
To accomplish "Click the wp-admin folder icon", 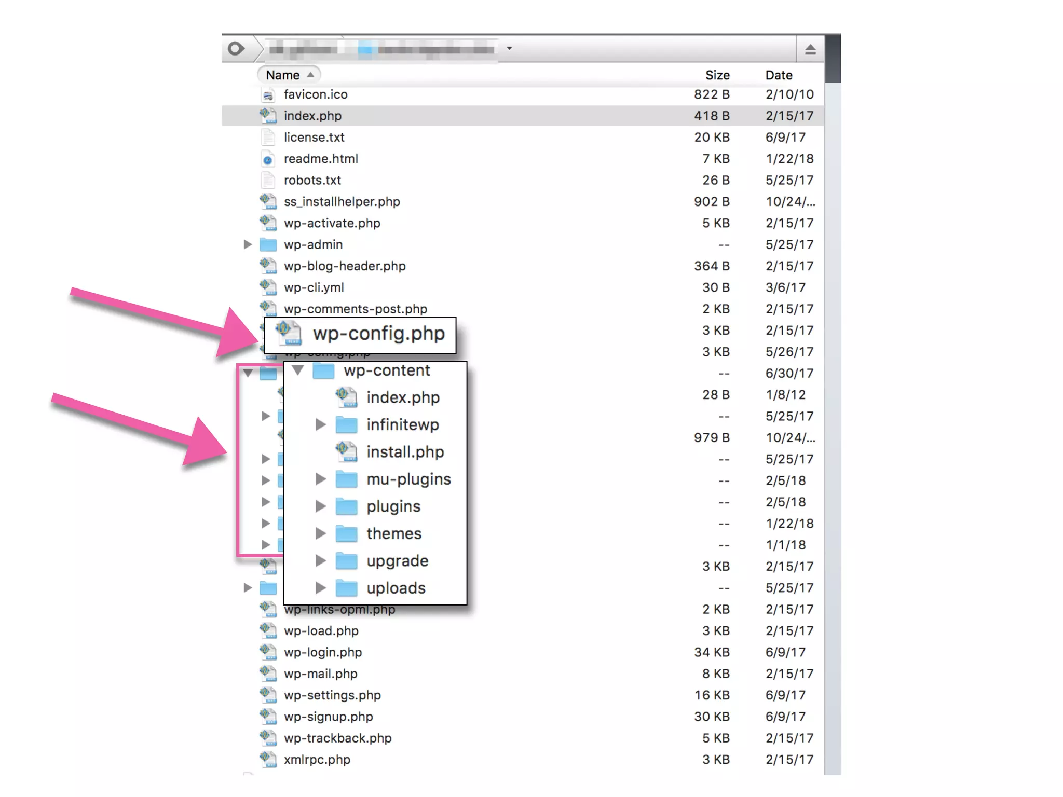I will [268, 244].
